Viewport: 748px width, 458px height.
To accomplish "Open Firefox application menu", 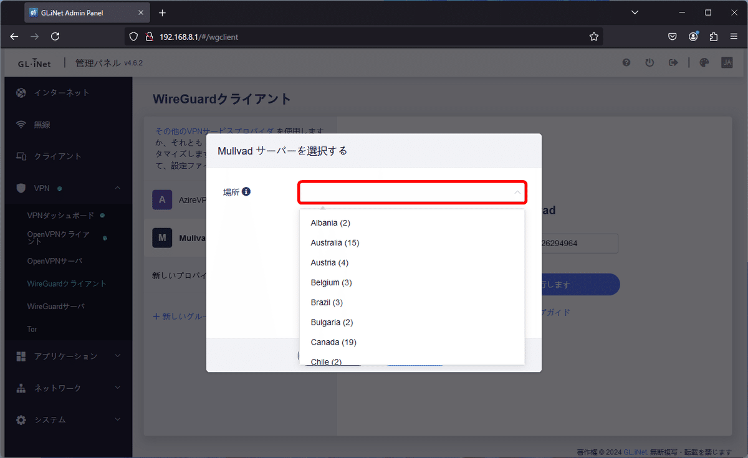I will pyautogui.click(x=734, y=37).
